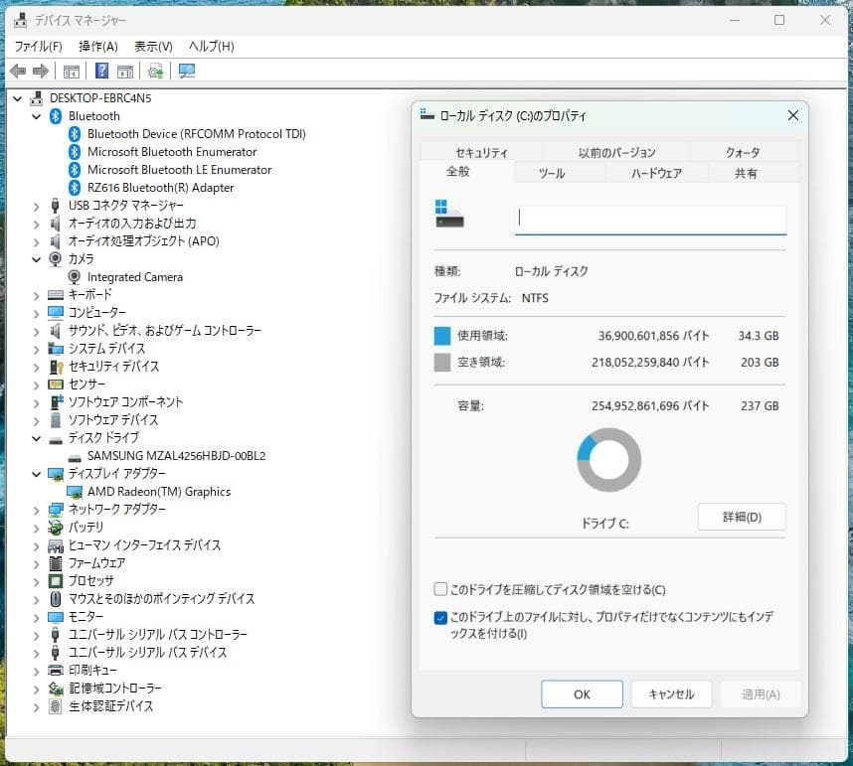The width and height of the screenshot is (853, 766).
Task: Click the Forward navigation arrow
Action: coord(38,71)
